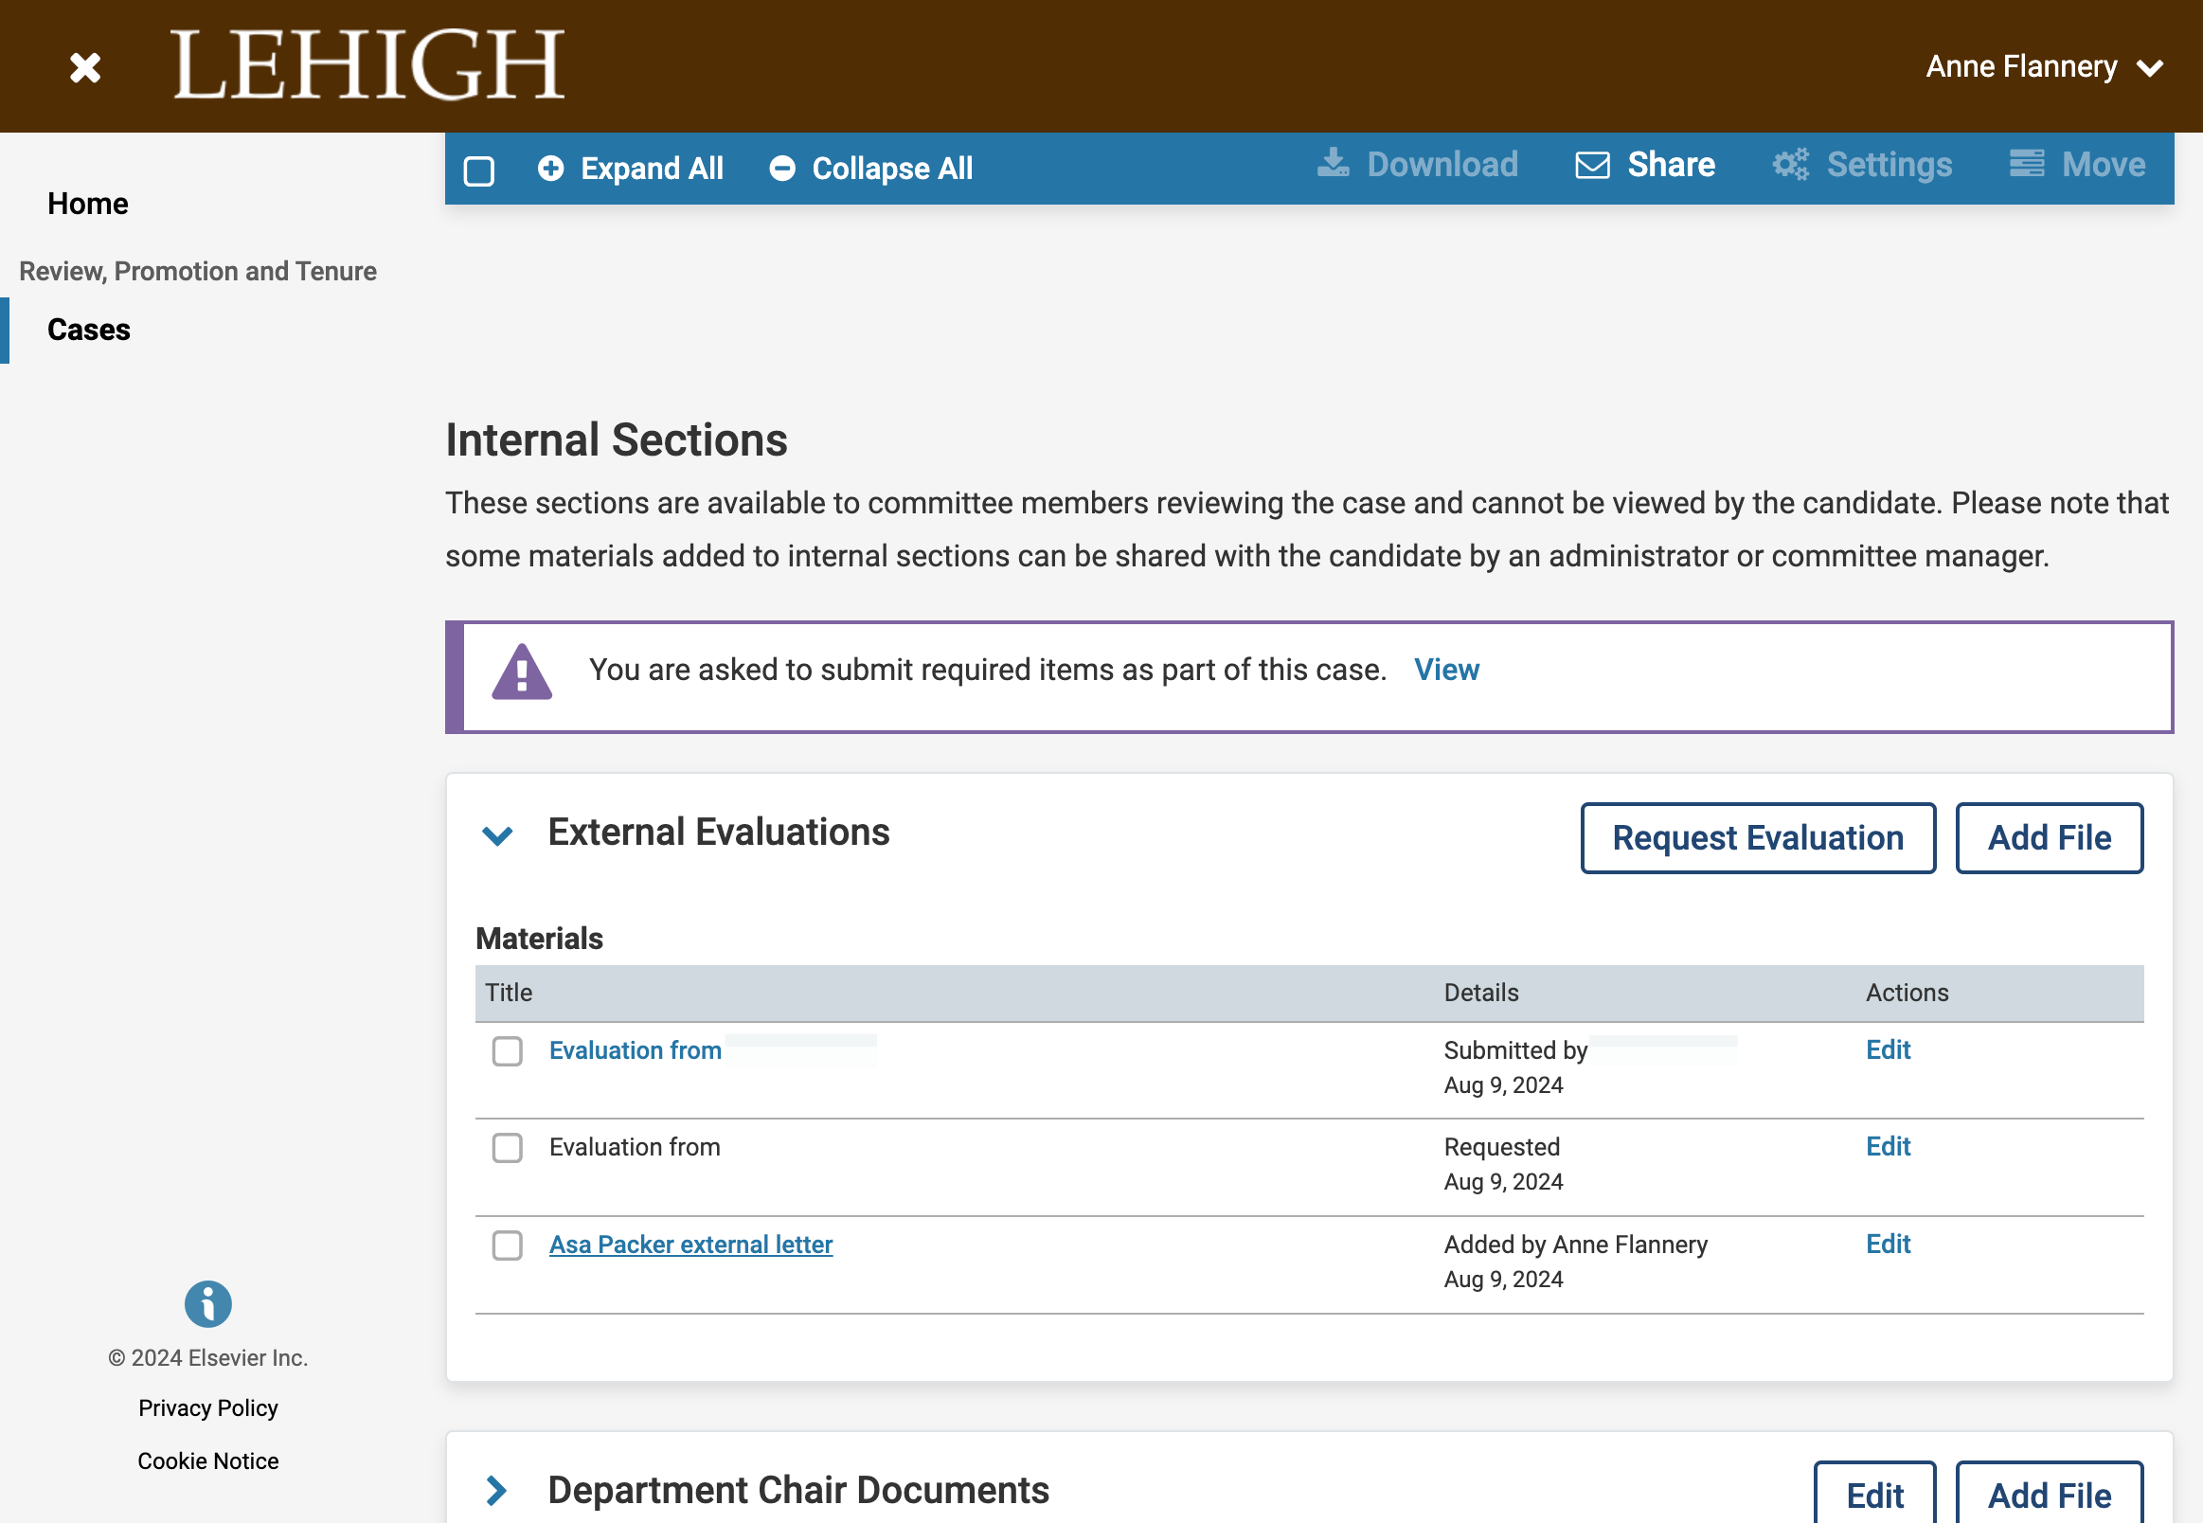Click Collapse All label in toolbar

pyautogui.click(x=892, y=169)
